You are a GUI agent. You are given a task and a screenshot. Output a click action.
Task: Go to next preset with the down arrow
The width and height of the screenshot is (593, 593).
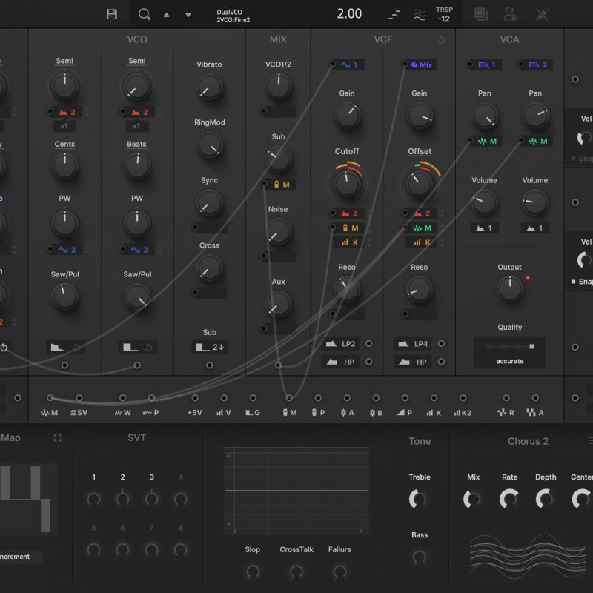pyautogui.click(x=188, y=14)
